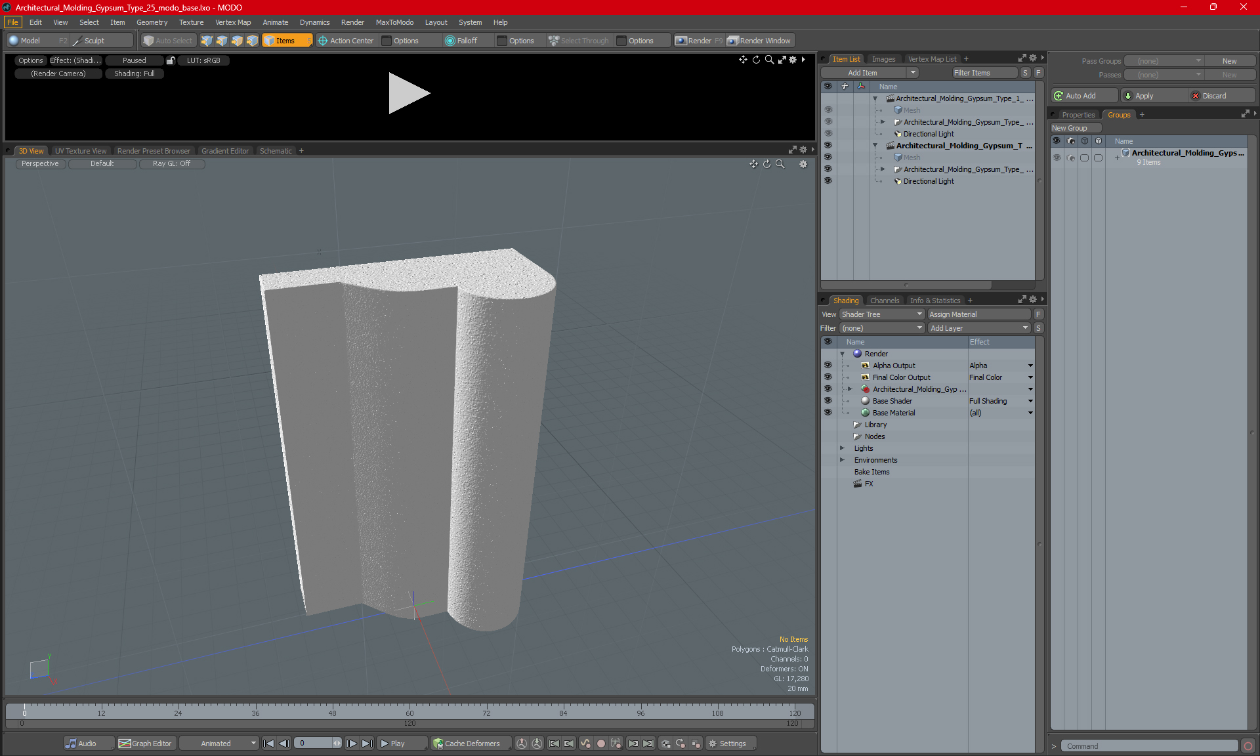The image size is (1260, 756).
Task: Hide first Directional Light via eye icon
Action: [x=828, y=134]
